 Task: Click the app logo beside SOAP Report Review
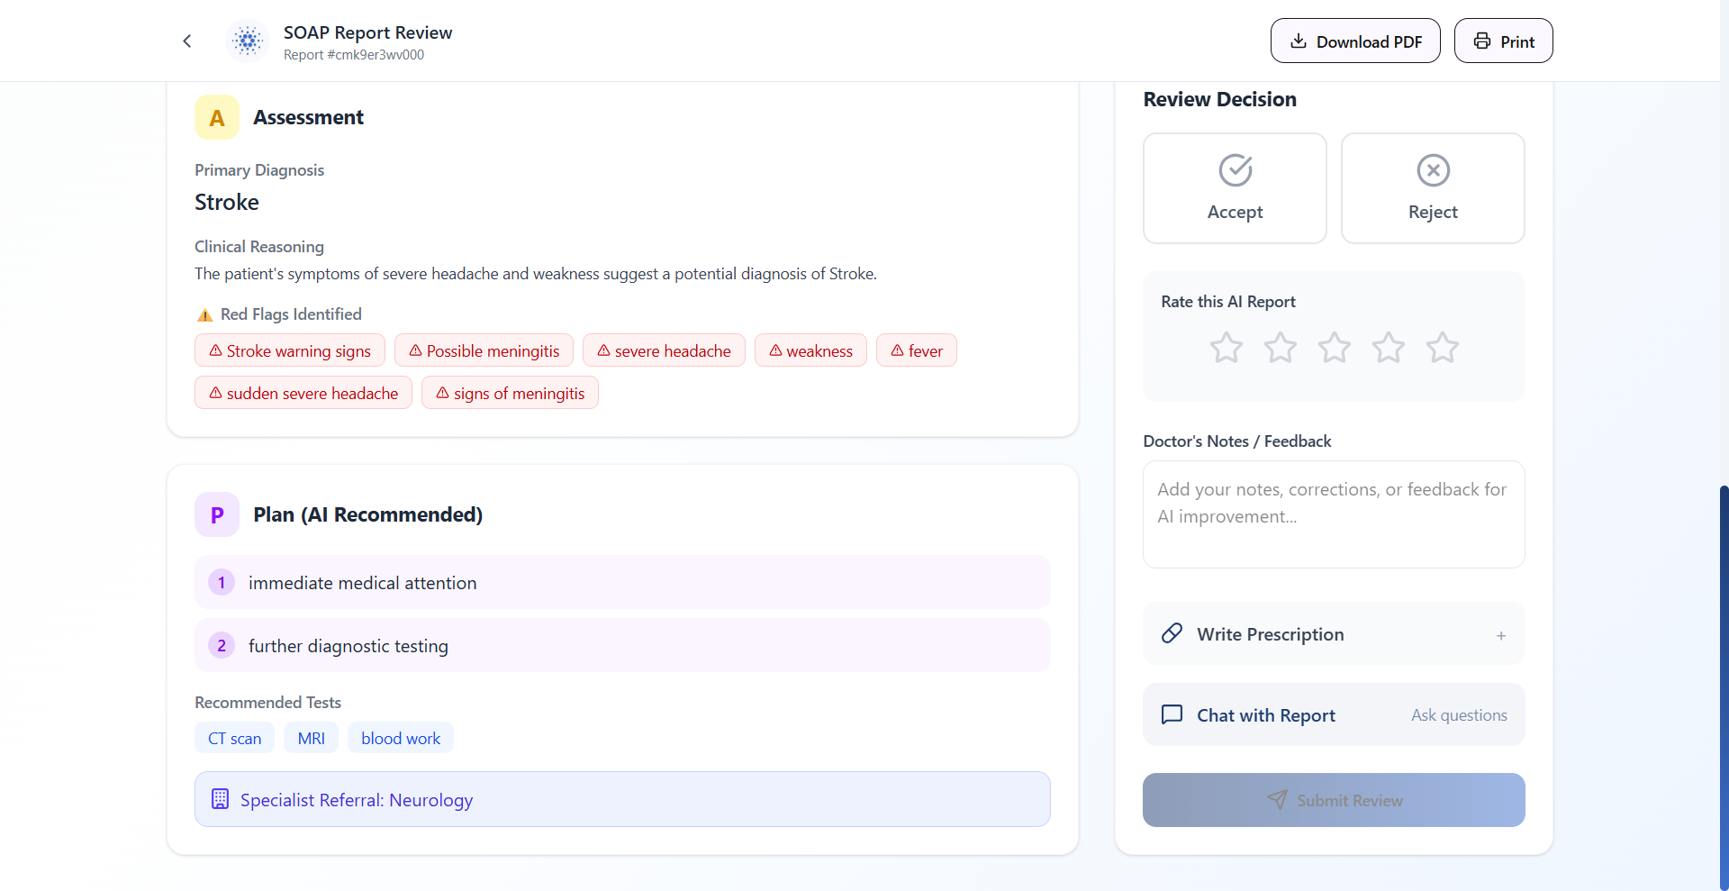tap(248, 41)
